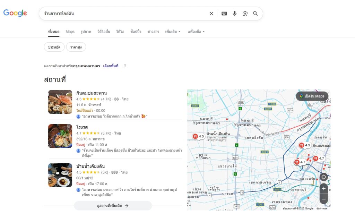The image size is (355, 214).
Task: Zoom in on the map with plus icon
Action: click(323, 188)
